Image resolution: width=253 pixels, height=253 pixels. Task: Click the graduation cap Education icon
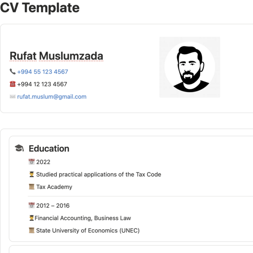pos(19,148)
